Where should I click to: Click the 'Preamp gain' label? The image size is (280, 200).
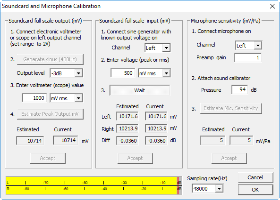pyautogui.click(x=211, y=58)
